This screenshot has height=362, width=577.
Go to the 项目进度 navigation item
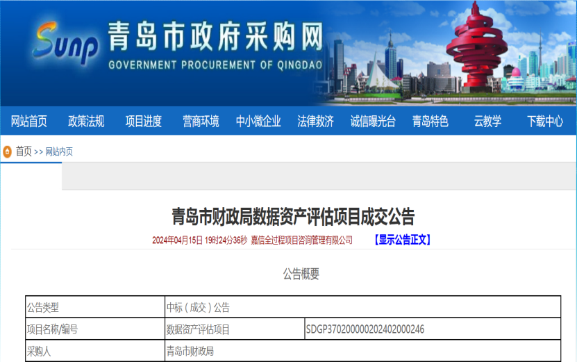click(144, 121)
